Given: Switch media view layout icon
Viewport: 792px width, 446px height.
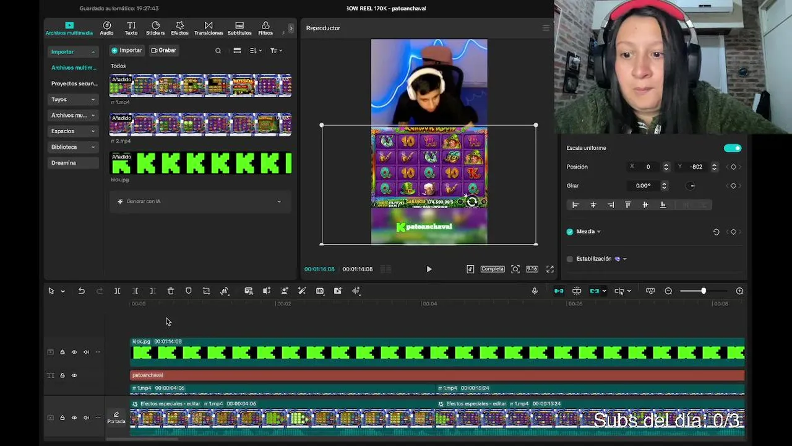Looking at the screenshot, I should [x=237, y=51].
